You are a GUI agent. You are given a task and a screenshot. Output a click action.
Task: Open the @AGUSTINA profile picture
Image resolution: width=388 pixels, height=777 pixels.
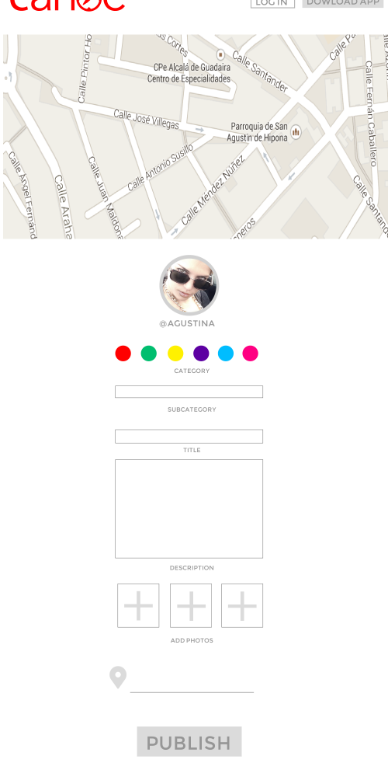(x=189, y=285)
